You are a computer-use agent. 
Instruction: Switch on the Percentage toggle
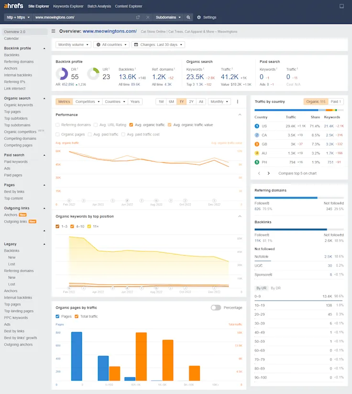click(216, 307)
